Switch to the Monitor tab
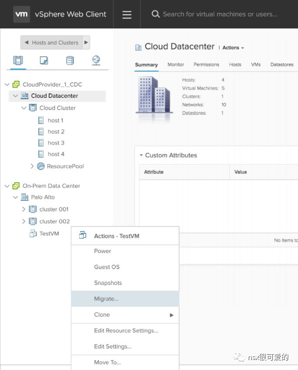The image size is (298, 370). 175,65
